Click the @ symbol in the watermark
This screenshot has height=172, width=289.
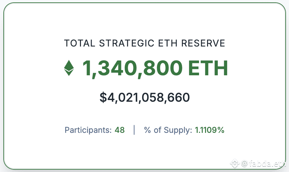[x=245, y=164]
